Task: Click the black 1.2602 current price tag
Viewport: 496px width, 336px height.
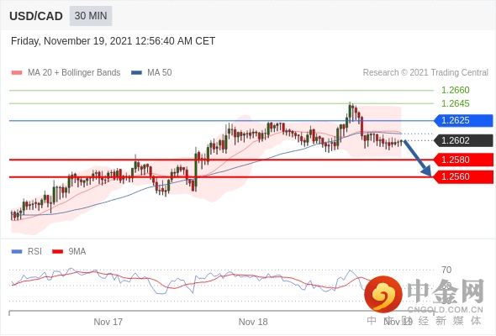Action: coord(463,140)
